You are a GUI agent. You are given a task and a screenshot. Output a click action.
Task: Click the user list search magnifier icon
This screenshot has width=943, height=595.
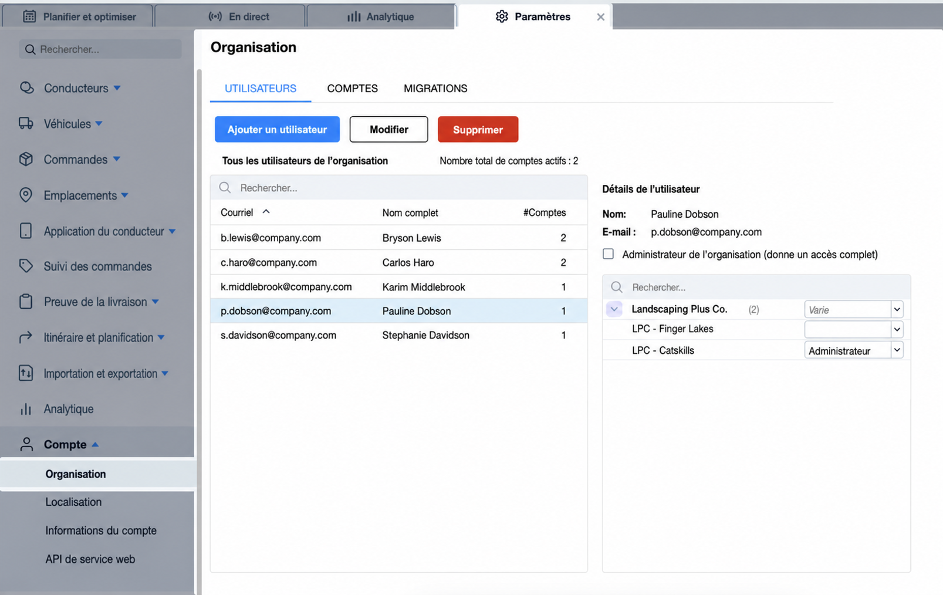[225, 188]
